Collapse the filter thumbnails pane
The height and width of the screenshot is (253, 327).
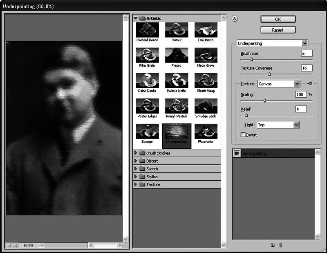[234, 18]
